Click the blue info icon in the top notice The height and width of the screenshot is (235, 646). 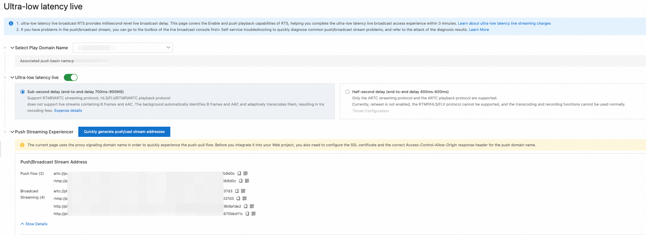[11, 23]
